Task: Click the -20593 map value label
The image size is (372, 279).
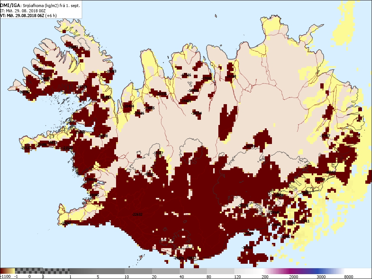Action: click(106, 97)
